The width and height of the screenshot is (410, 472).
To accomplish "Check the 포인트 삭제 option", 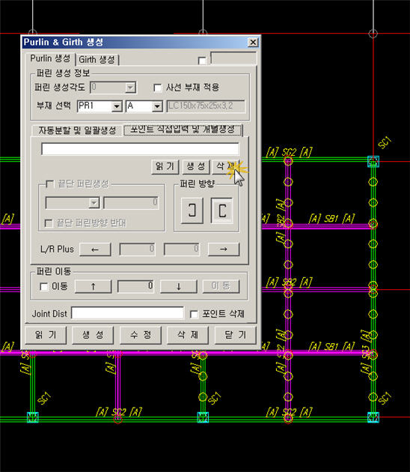I will click(x=195, y=314).
